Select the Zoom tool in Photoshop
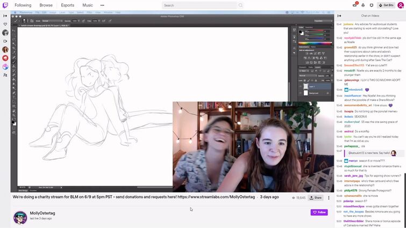 [14, 115]
